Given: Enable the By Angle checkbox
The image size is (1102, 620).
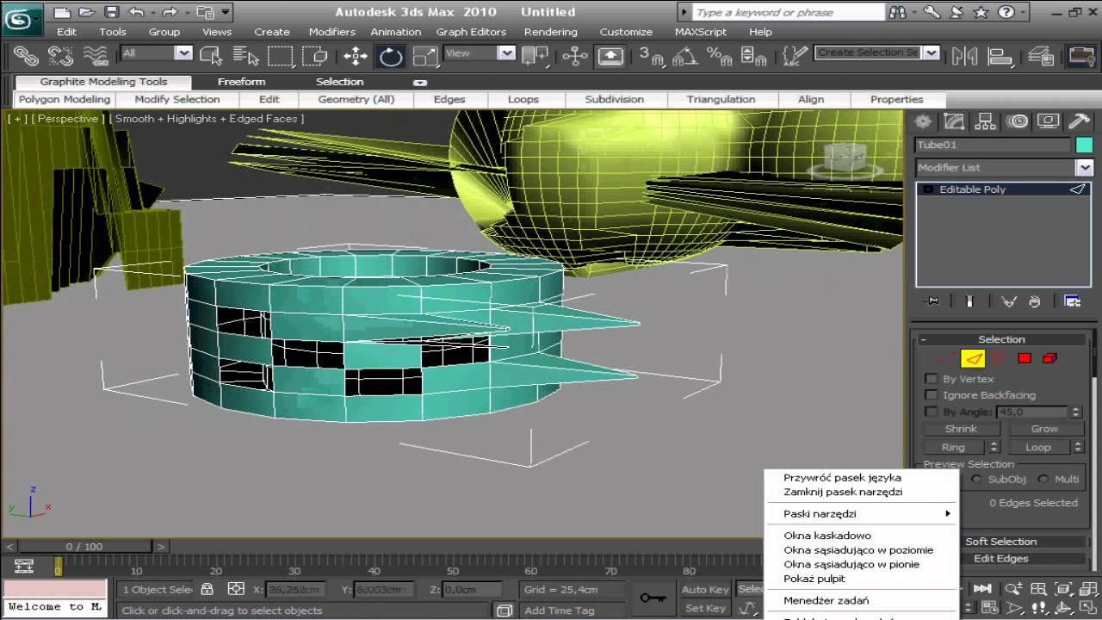Looking at the screenshot, I should coord(930,412).
